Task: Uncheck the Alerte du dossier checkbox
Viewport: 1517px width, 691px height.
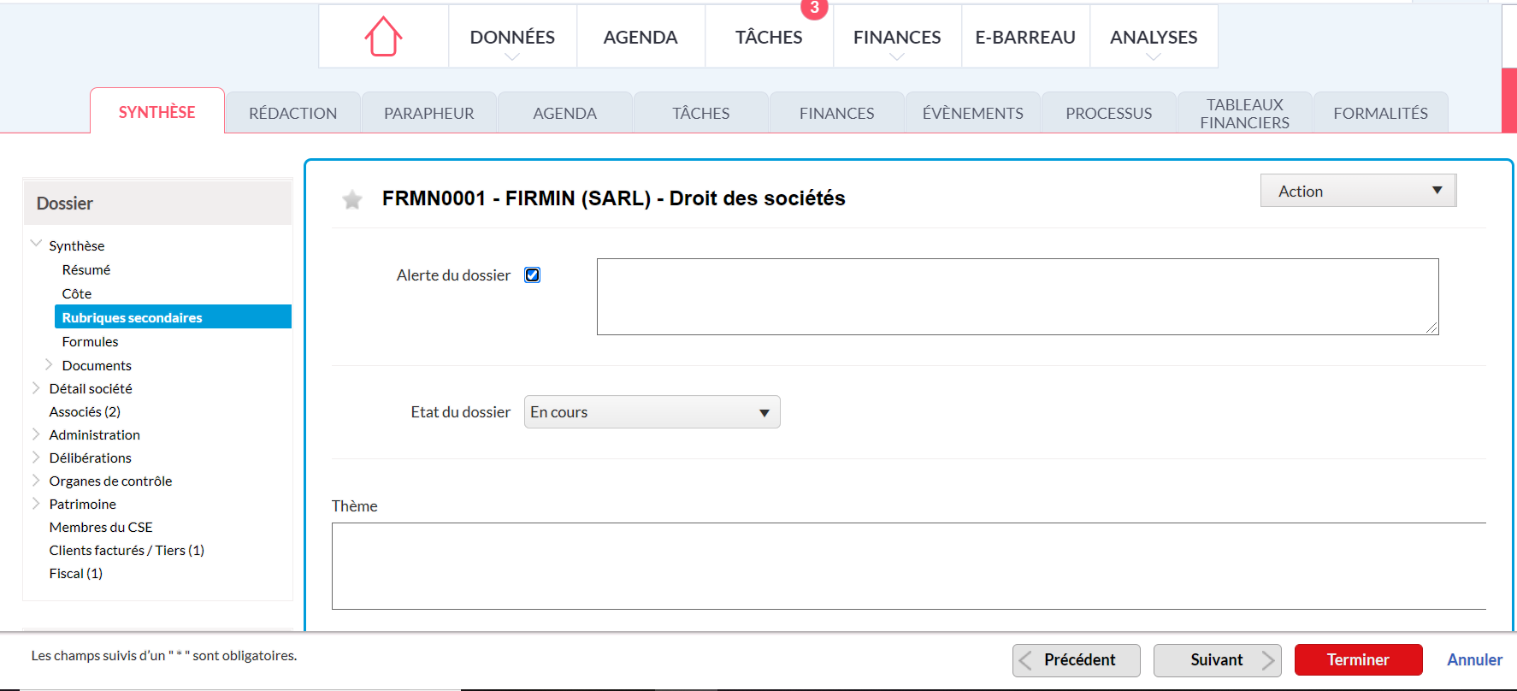Action: pos(532,275)
